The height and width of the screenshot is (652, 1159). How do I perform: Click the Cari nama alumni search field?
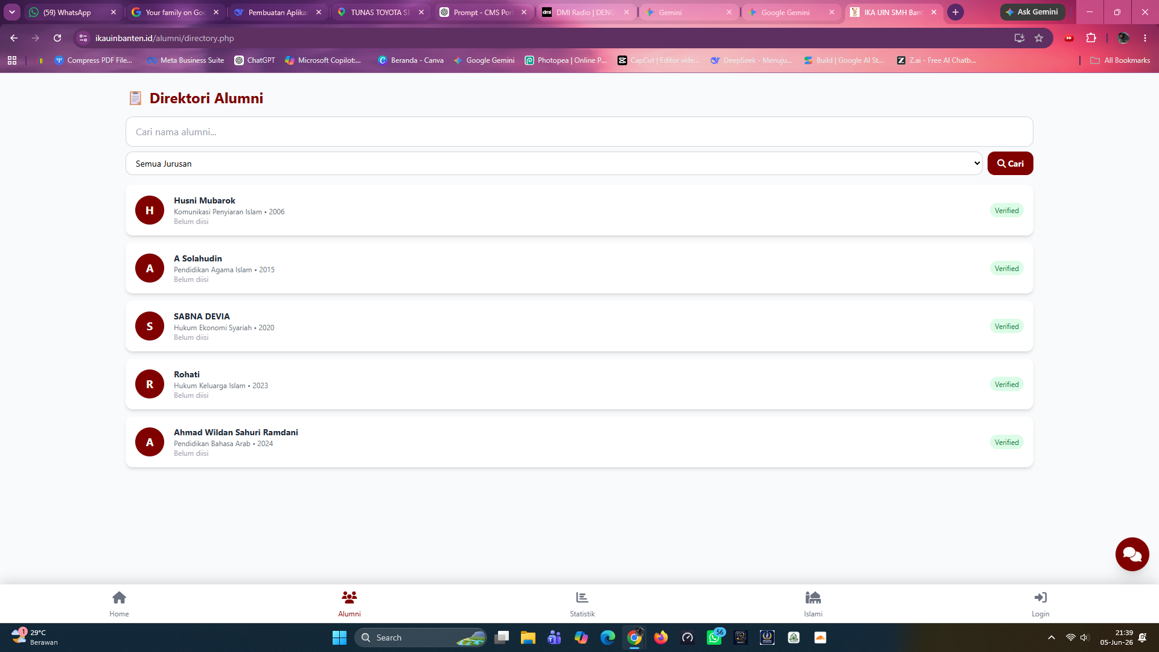579,132
